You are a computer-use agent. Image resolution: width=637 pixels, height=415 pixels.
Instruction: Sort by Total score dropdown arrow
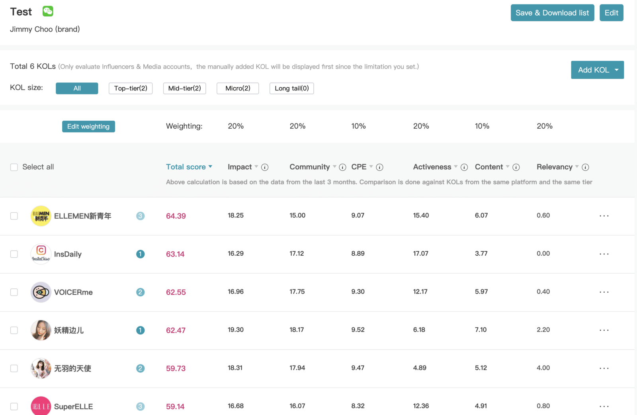click(x=210, y=167)
